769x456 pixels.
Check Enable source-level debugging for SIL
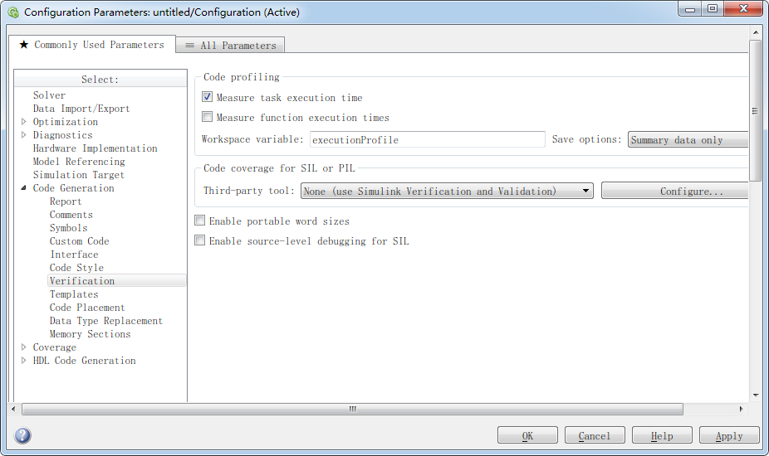click(x=199, y=241)
